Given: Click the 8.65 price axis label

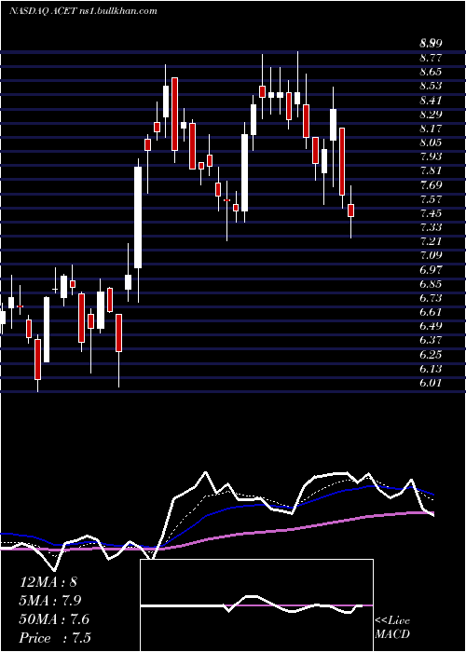Looking at the screenshot, I should 431,72.
